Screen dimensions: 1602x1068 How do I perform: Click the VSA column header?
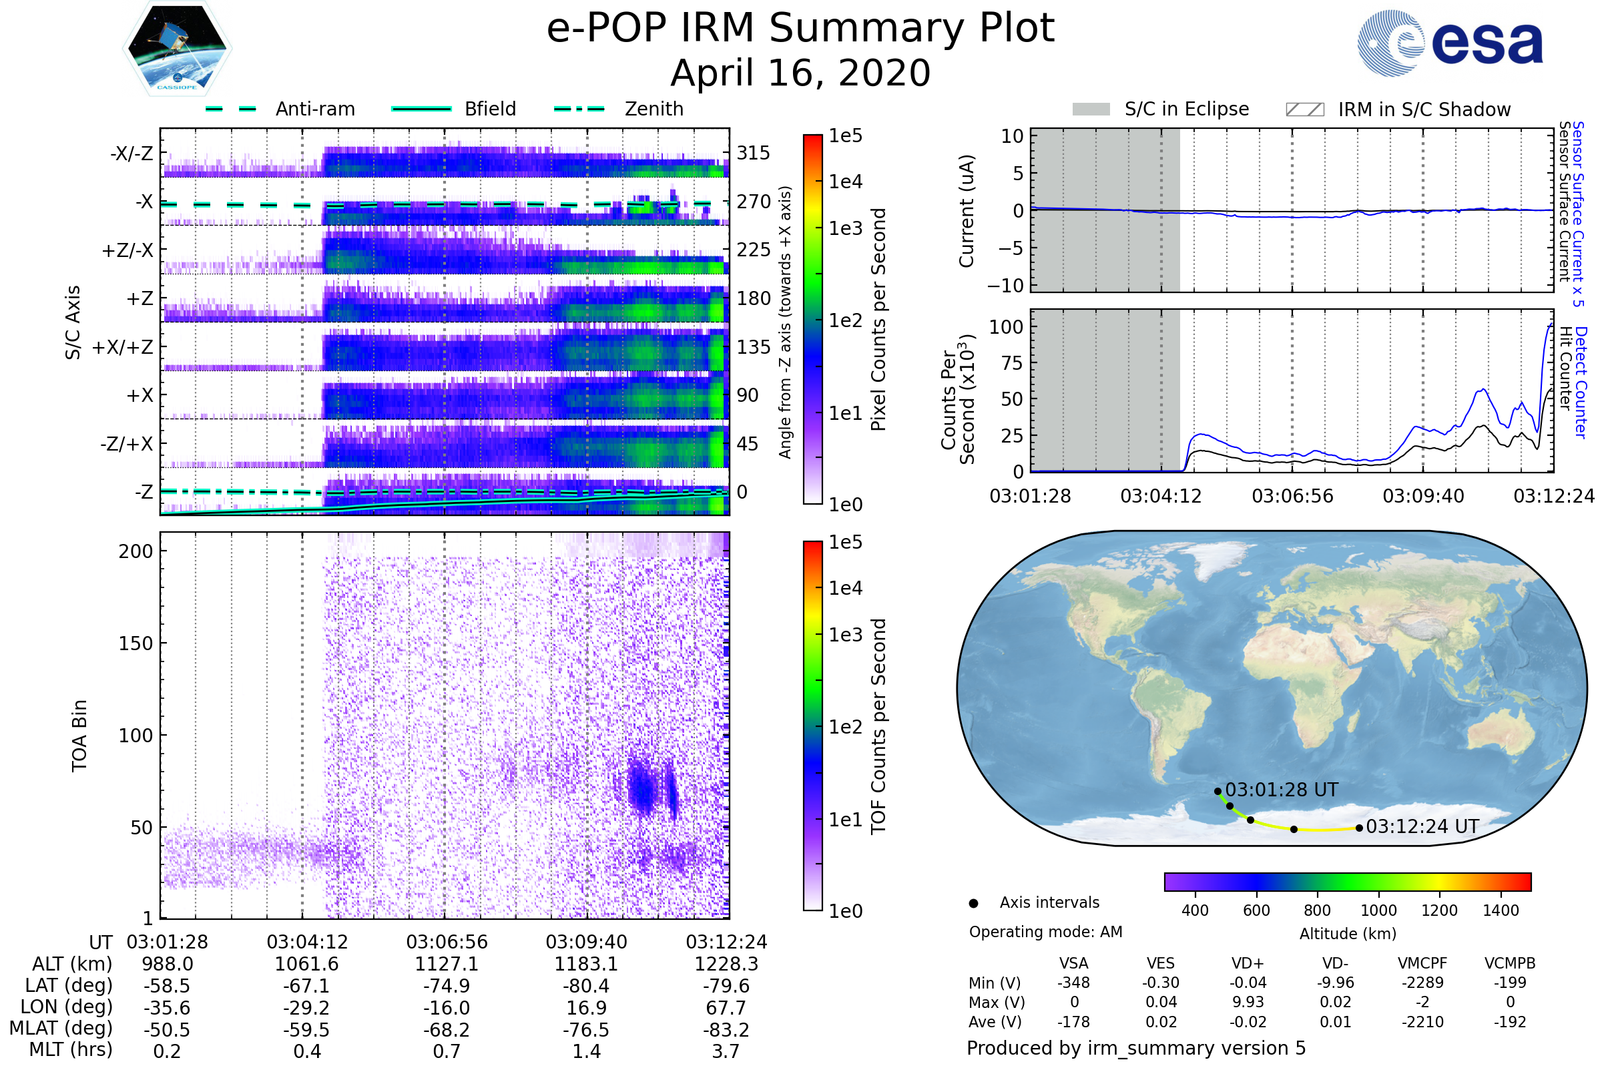click(1073, 964)
